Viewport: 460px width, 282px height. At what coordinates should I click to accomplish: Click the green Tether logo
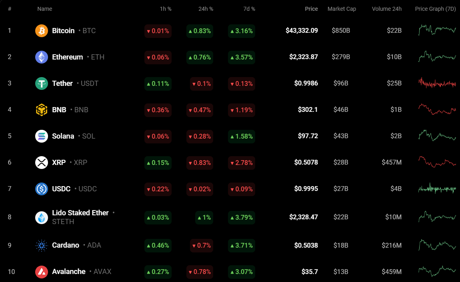pos(42,83)
